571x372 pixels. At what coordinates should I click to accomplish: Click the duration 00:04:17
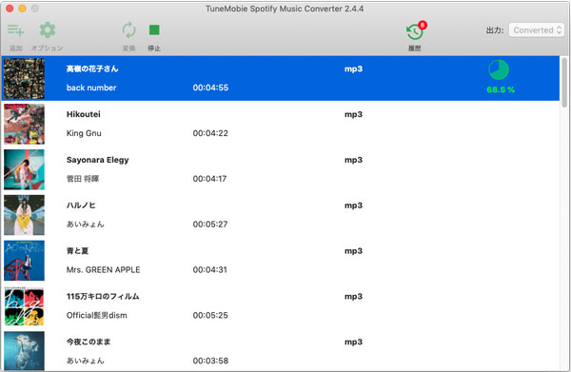[x=209, y=179]
